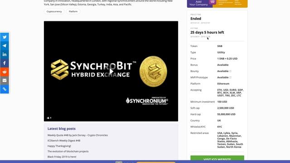
Task: Click the Ethereum platform value
Action: (x=223, y=84)
